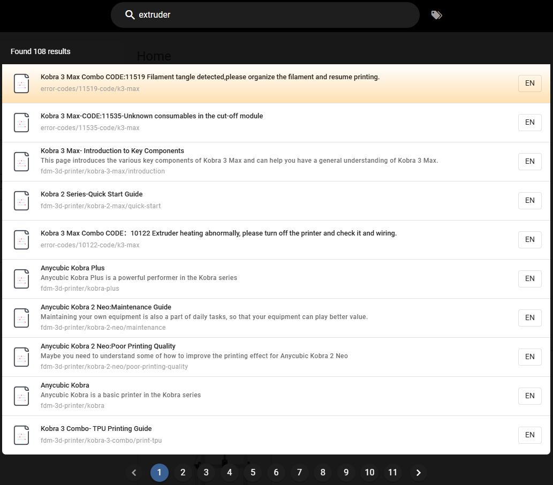Viewport: 553px width, 485px height.
Task: Click the document icon for code 11535 result
Action: [x=21, y=123]
